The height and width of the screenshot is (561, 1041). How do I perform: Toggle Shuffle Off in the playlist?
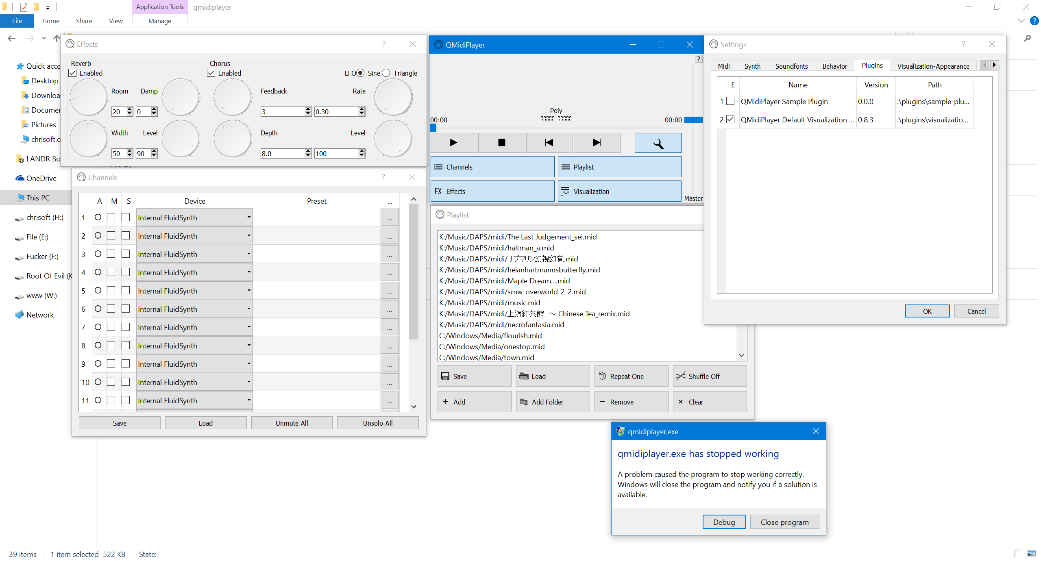710,376
